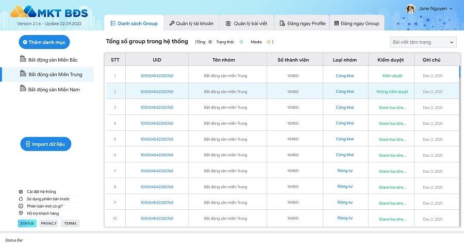Click the building icon beside Bất động sản Miền Nam
464x249 pixels.
click(23, 89)
